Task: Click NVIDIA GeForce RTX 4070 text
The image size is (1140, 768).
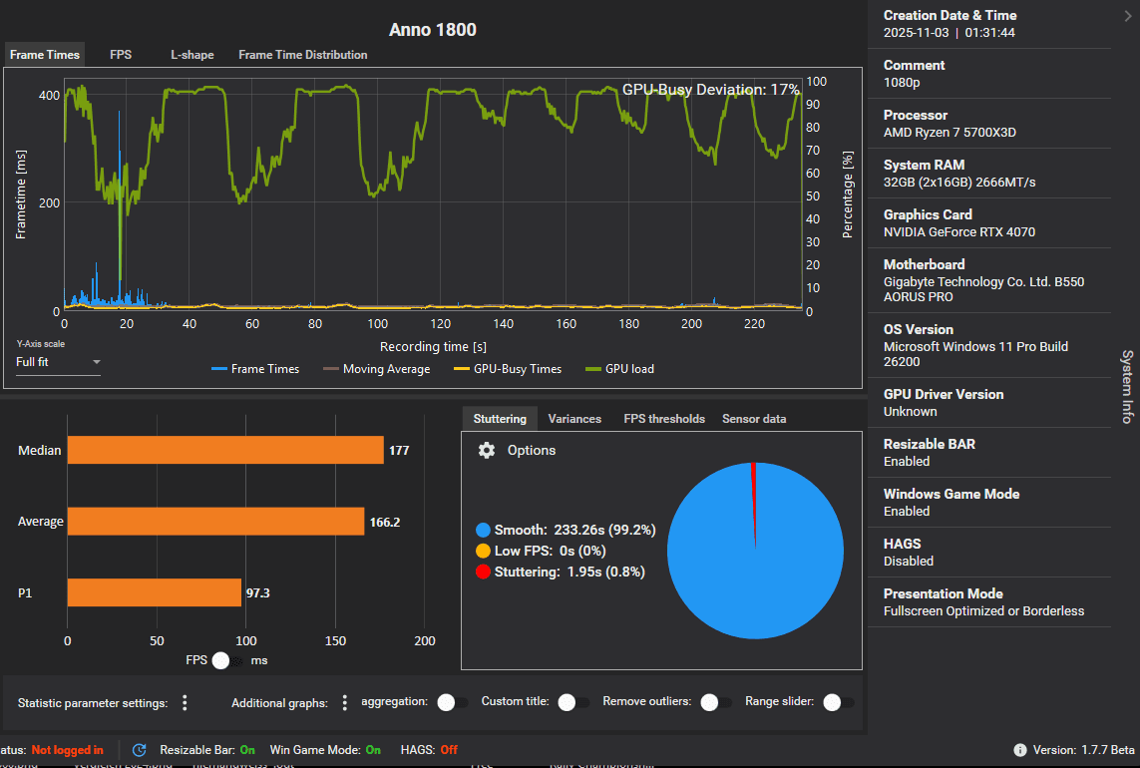Action: point(958,232)
